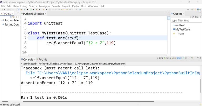The height and width of the screenshot is (106, 202).
Task: Open the Navigate menu
Action: tap(44, 6)
